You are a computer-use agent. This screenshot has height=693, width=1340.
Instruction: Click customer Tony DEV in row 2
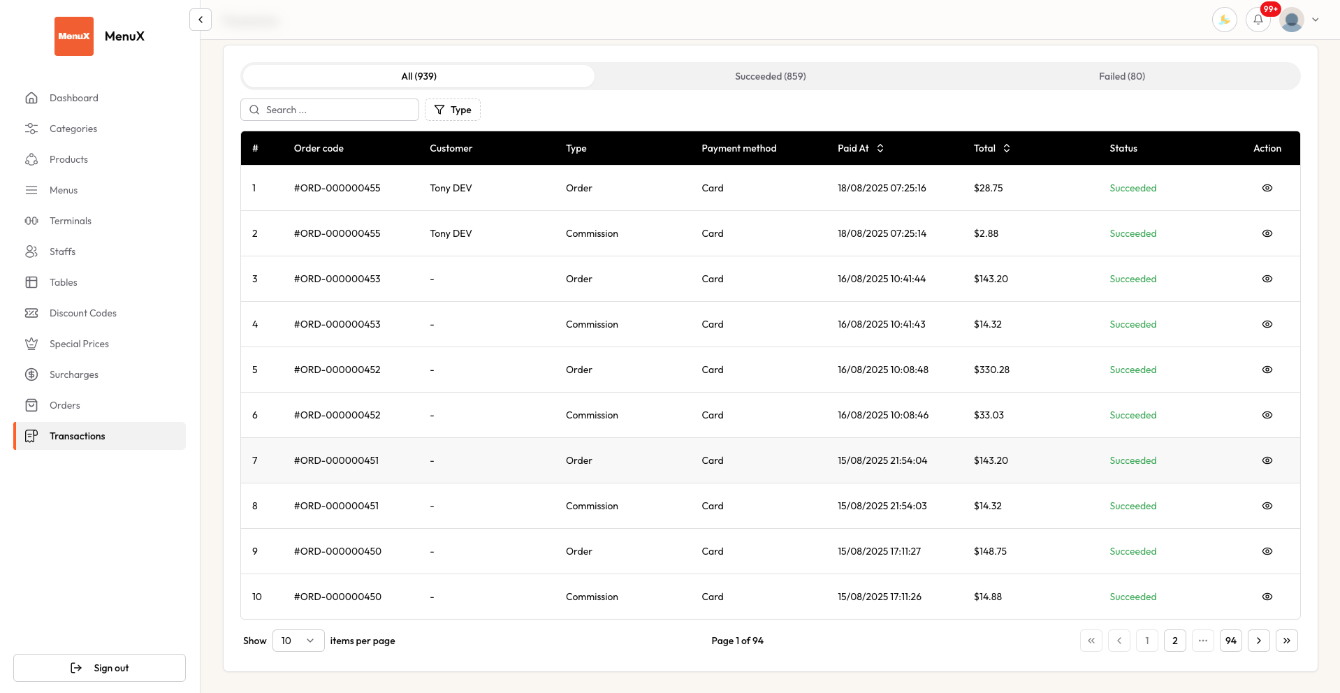coord(451,233)
